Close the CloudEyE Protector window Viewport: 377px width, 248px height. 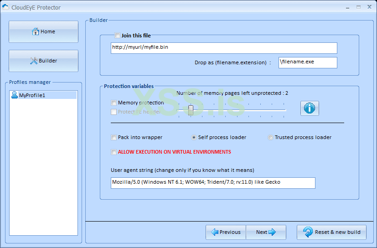[370, 7]
